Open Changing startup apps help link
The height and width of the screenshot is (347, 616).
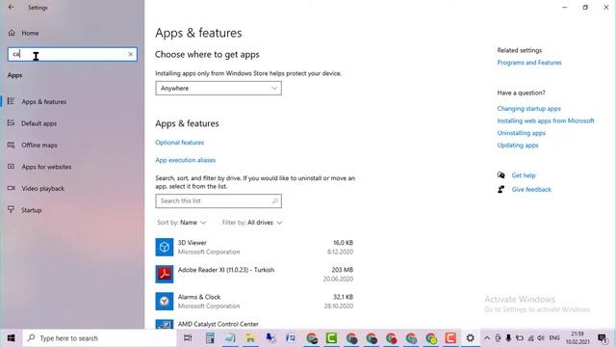528,109
